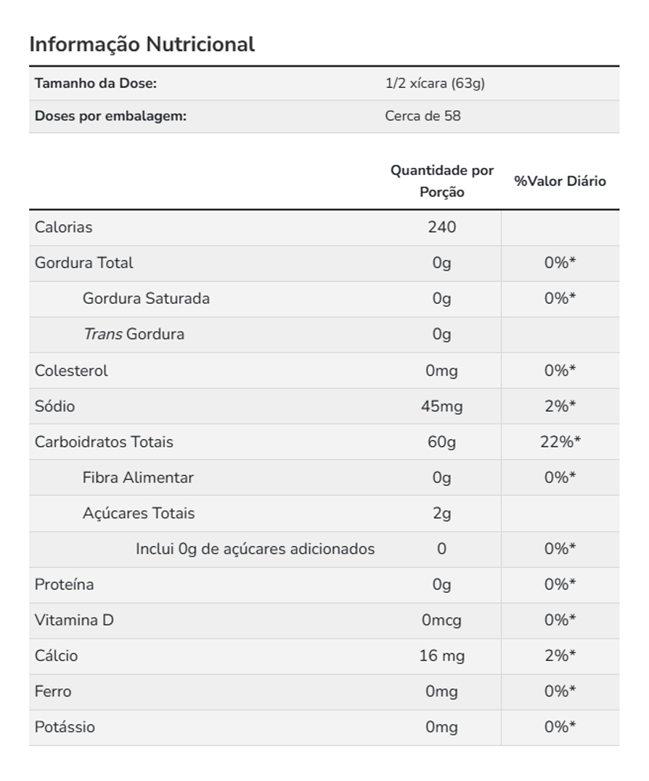Click the Informação Nutricional heading
This screenshot has height=781, width=649.
click(x=142, y=44)
